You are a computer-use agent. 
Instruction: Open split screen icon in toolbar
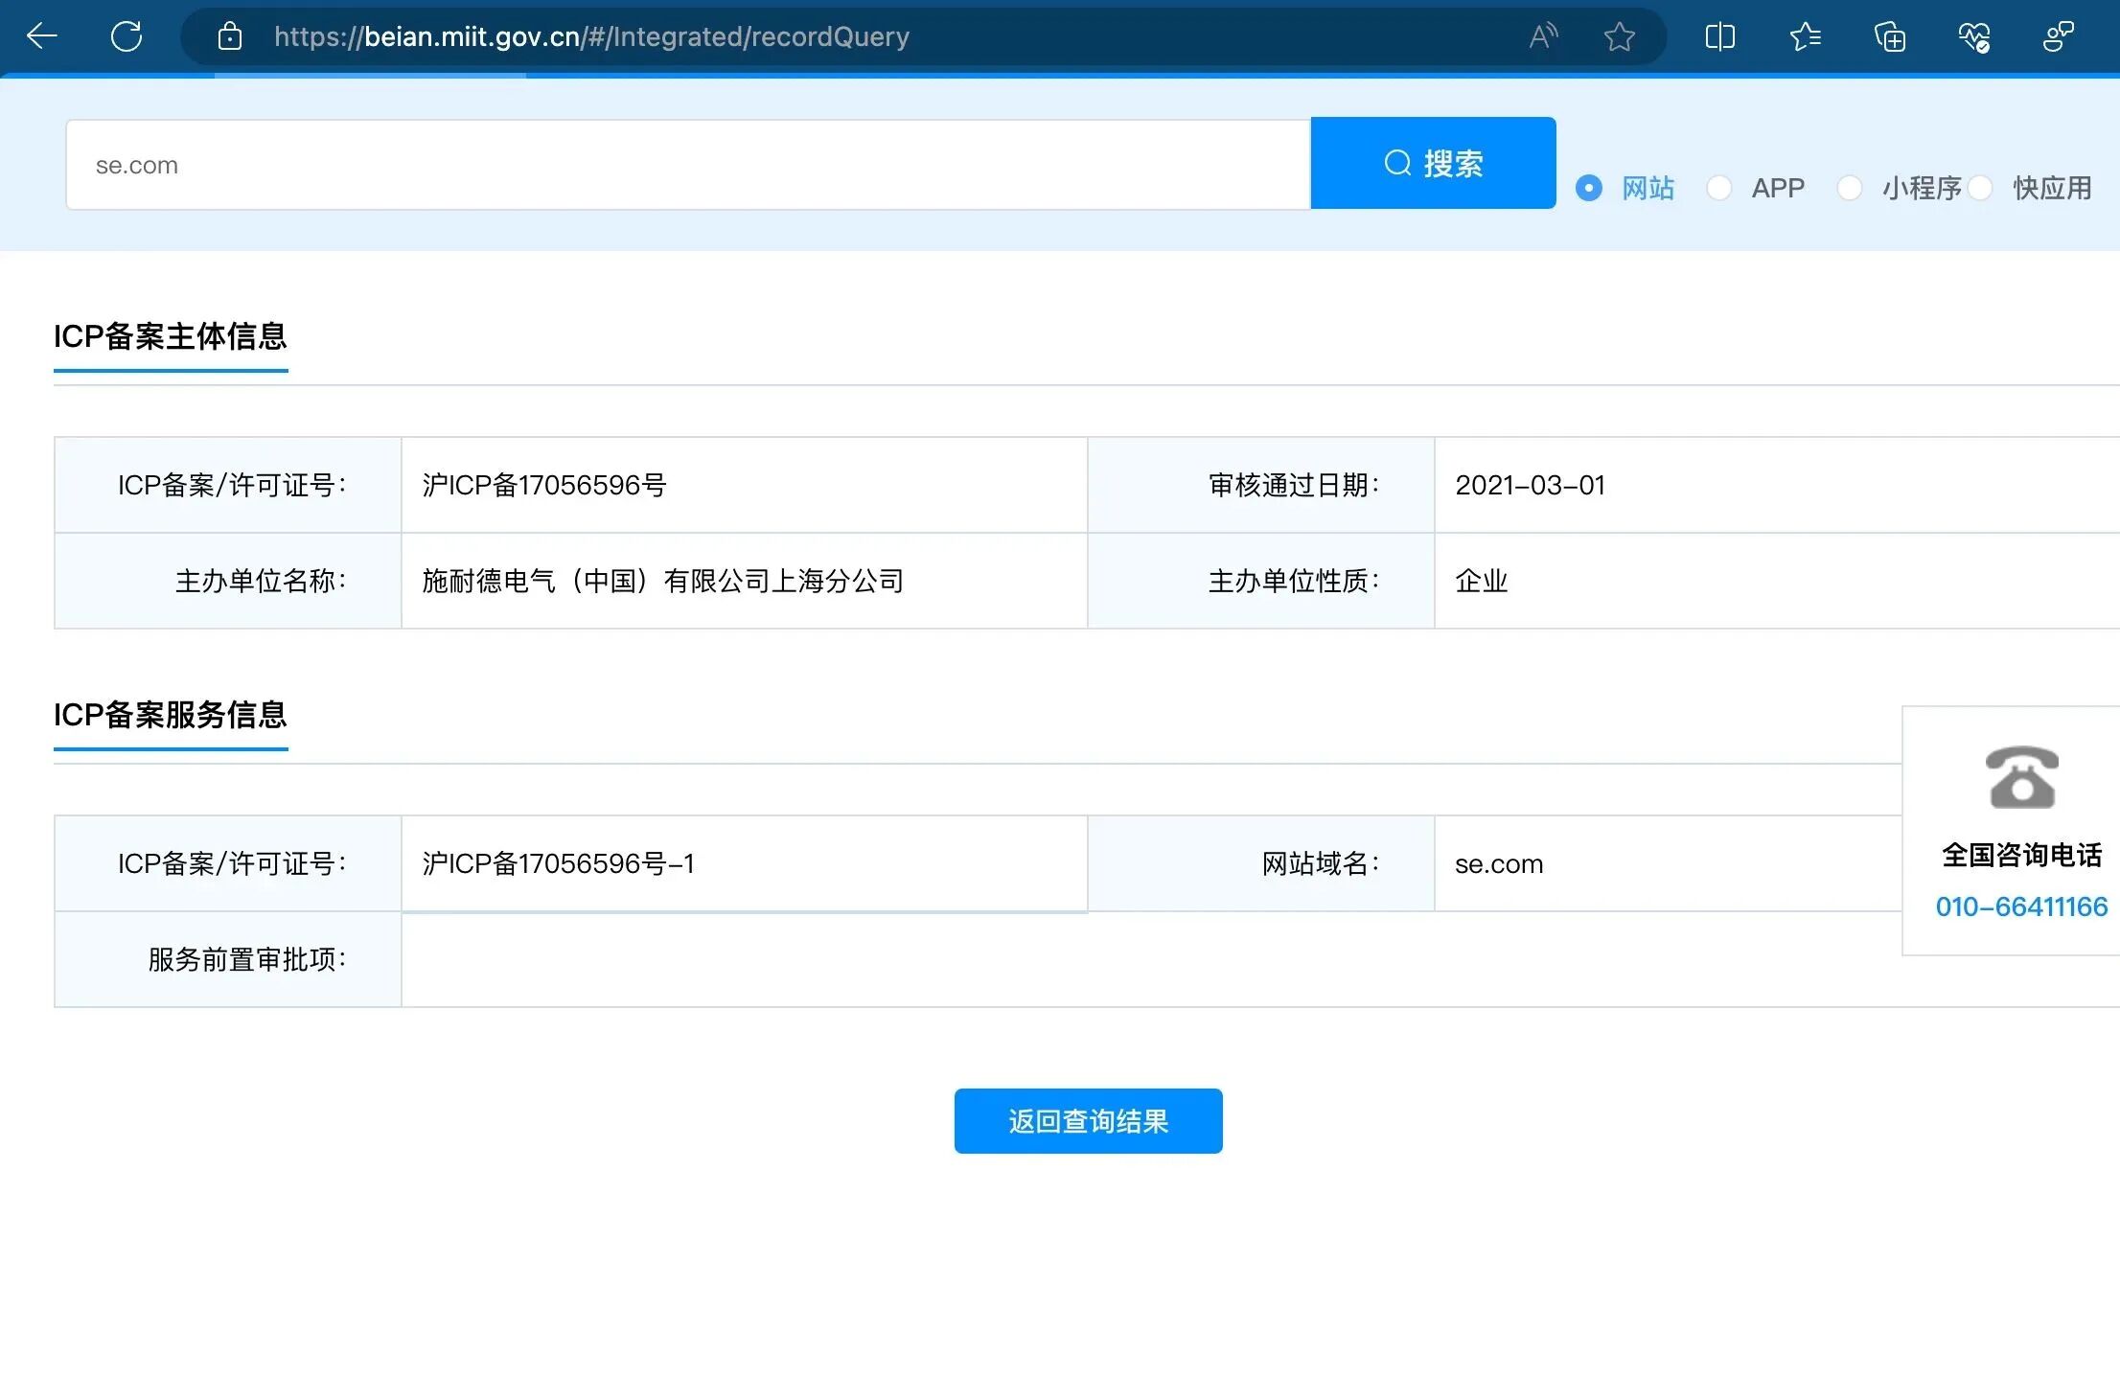(1720, 36)
